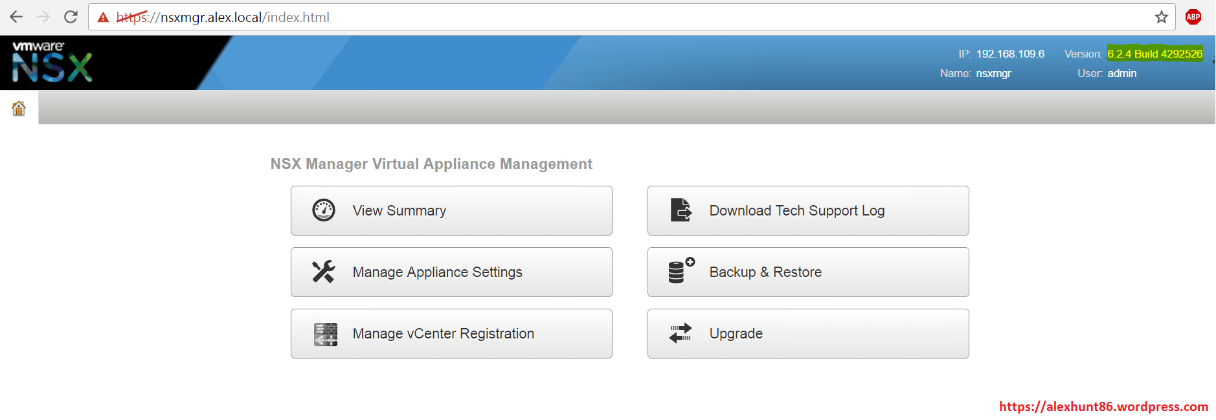Click the highlighted version 6.2.4 build text
The height and width of the screenshot is (420, 1216).
[x=1154, y=54]
